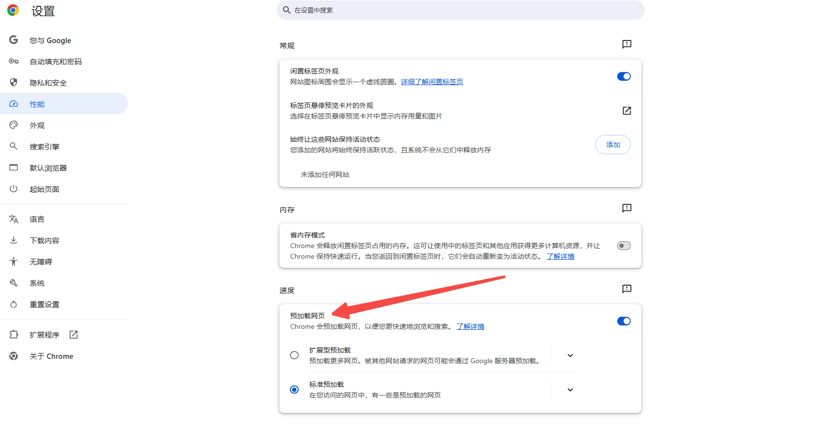Click the reset icon for 重置设置
The width and height of the screenshot is (822, 427).
(x=14, y=304)
